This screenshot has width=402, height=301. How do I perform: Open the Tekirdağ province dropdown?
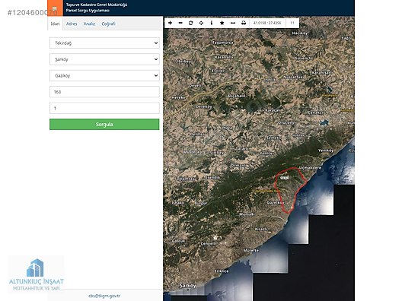(x=104, y=43)
